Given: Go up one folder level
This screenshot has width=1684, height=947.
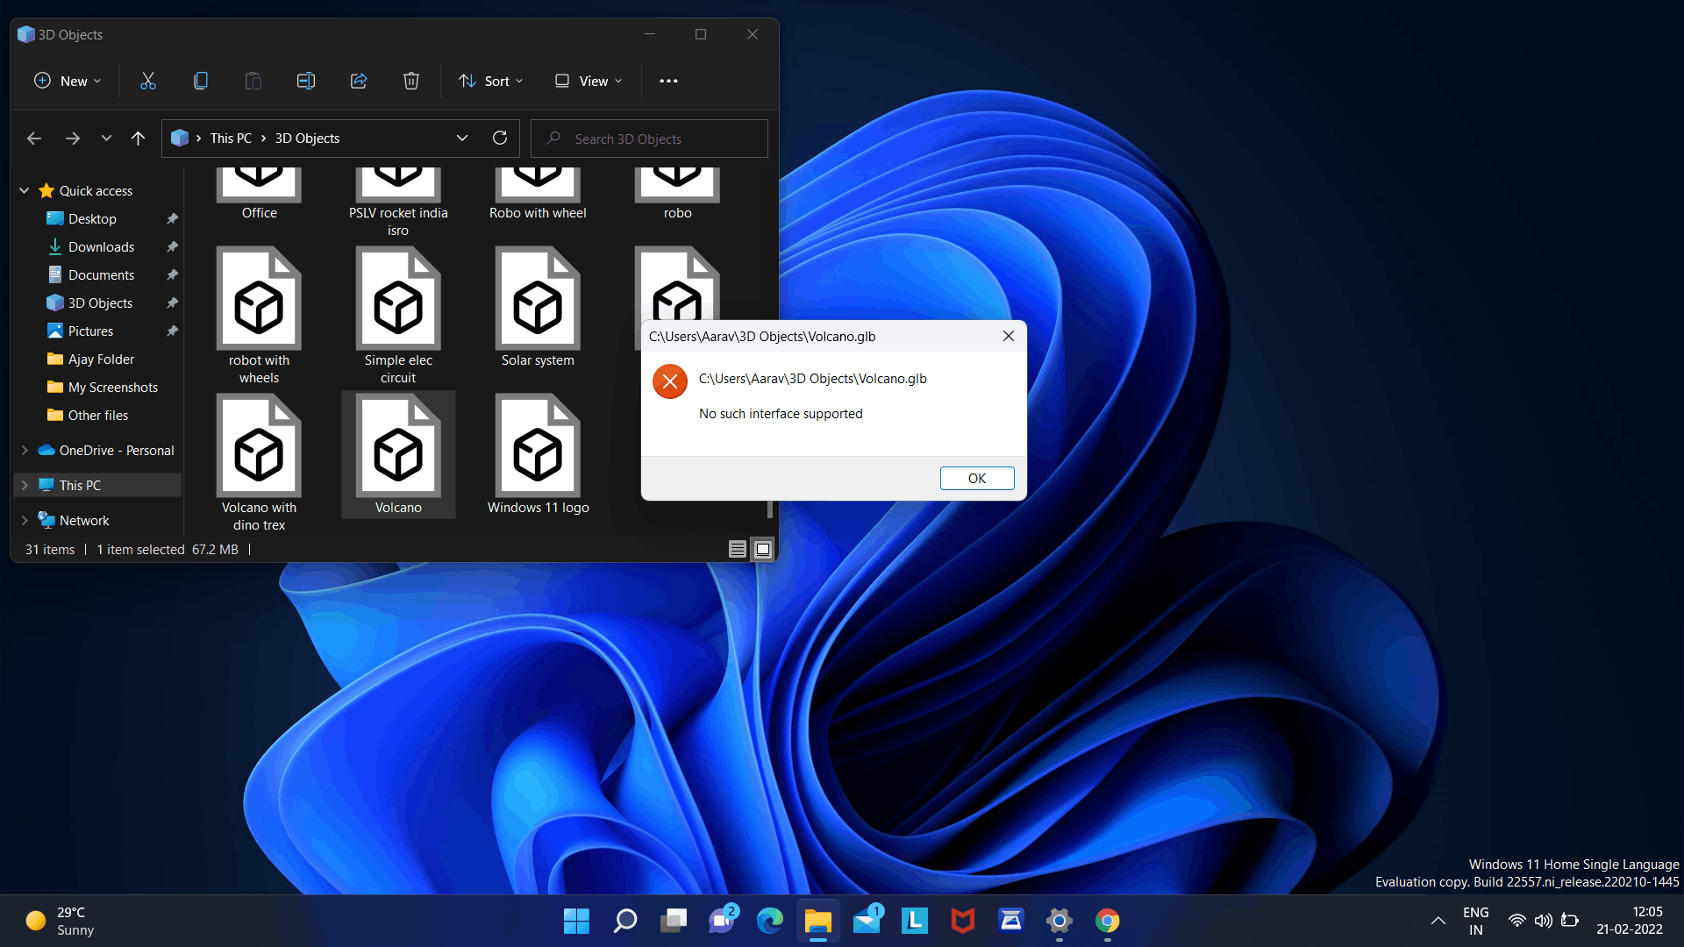Looking at the screenshot, I should tap(138, 138).
